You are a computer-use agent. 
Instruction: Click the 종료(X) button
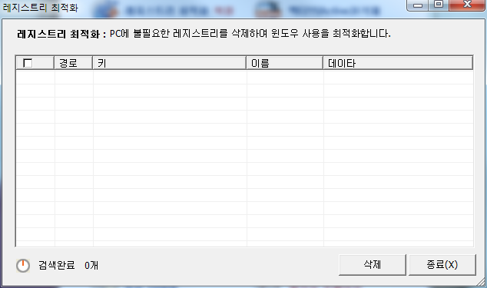coord(442,265)
